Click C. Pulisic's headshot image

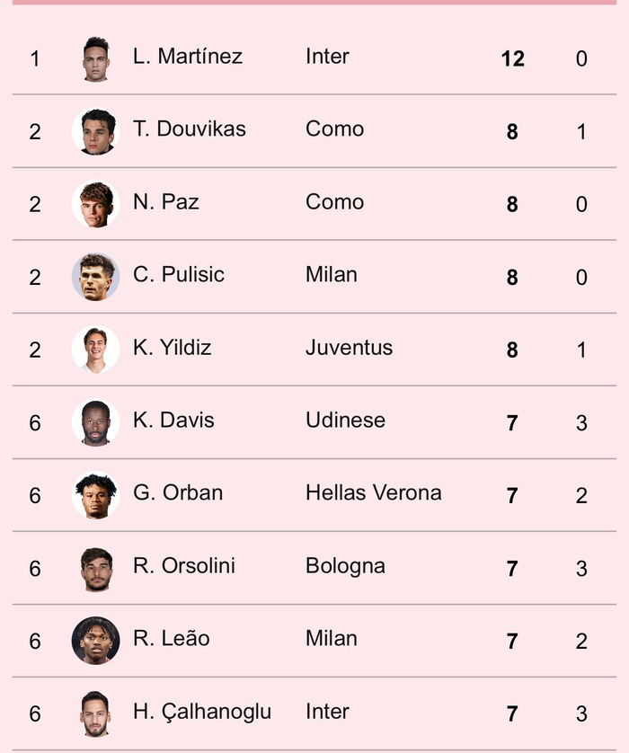95,277
